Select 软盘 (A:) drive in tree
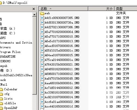This screenshot has height=110, width=137. 8,29
